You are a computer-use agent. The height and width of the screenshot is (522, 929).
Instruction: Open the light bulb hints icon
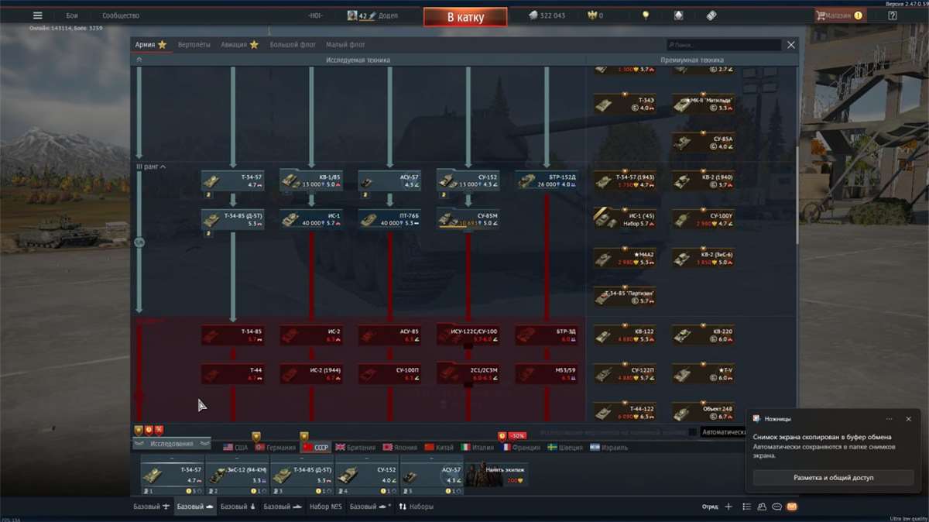pyautogui.click(x=646, y=15)
